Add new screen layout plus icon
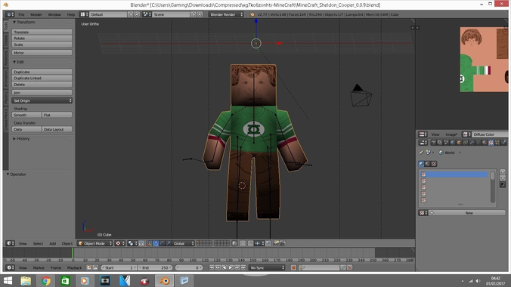This screenshot has width=511, height=287. 131,14
